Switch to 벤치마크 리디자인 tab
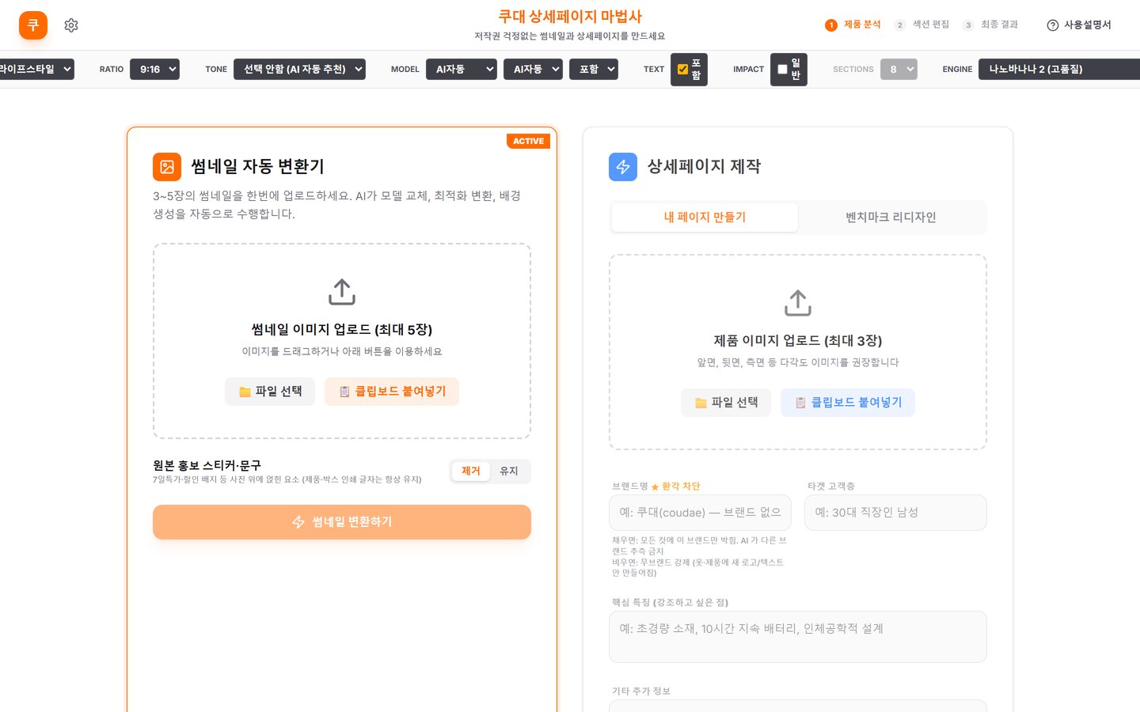 pyautogui.click(x=891, y=218)
